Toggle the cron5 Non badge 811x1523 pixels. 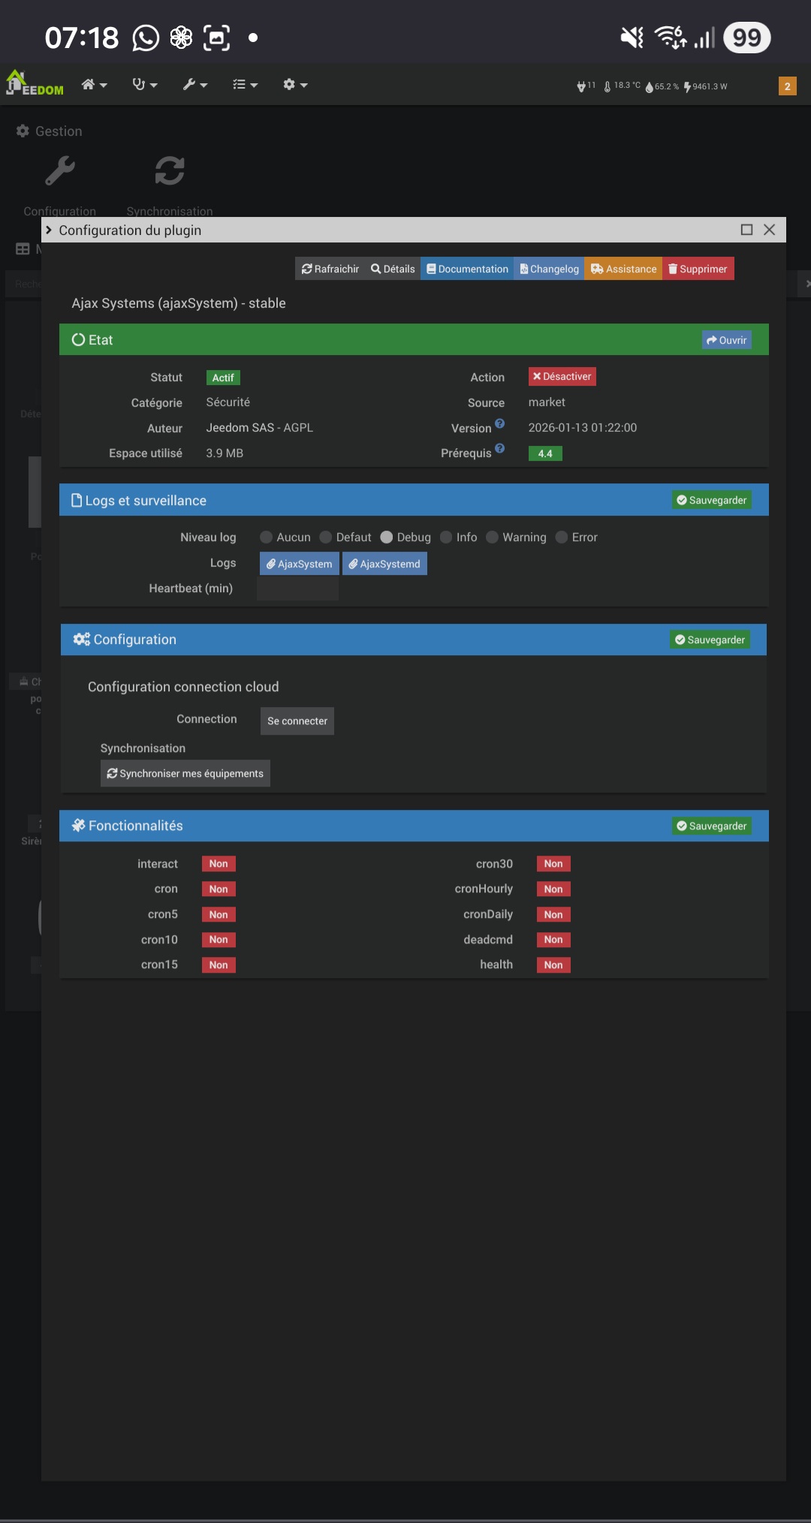tap(219, 914)
